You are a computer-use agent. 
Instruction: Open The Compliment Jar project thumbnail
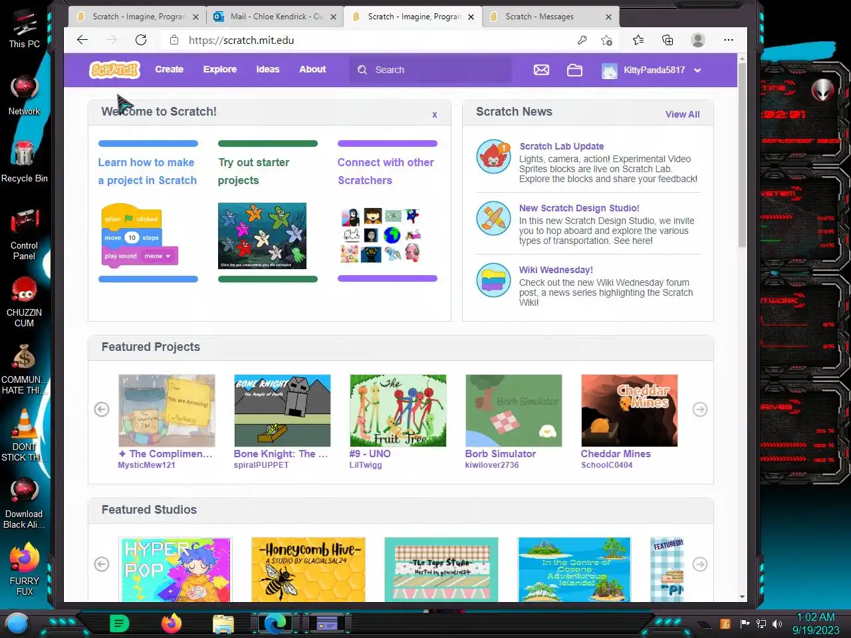[167, 411]
